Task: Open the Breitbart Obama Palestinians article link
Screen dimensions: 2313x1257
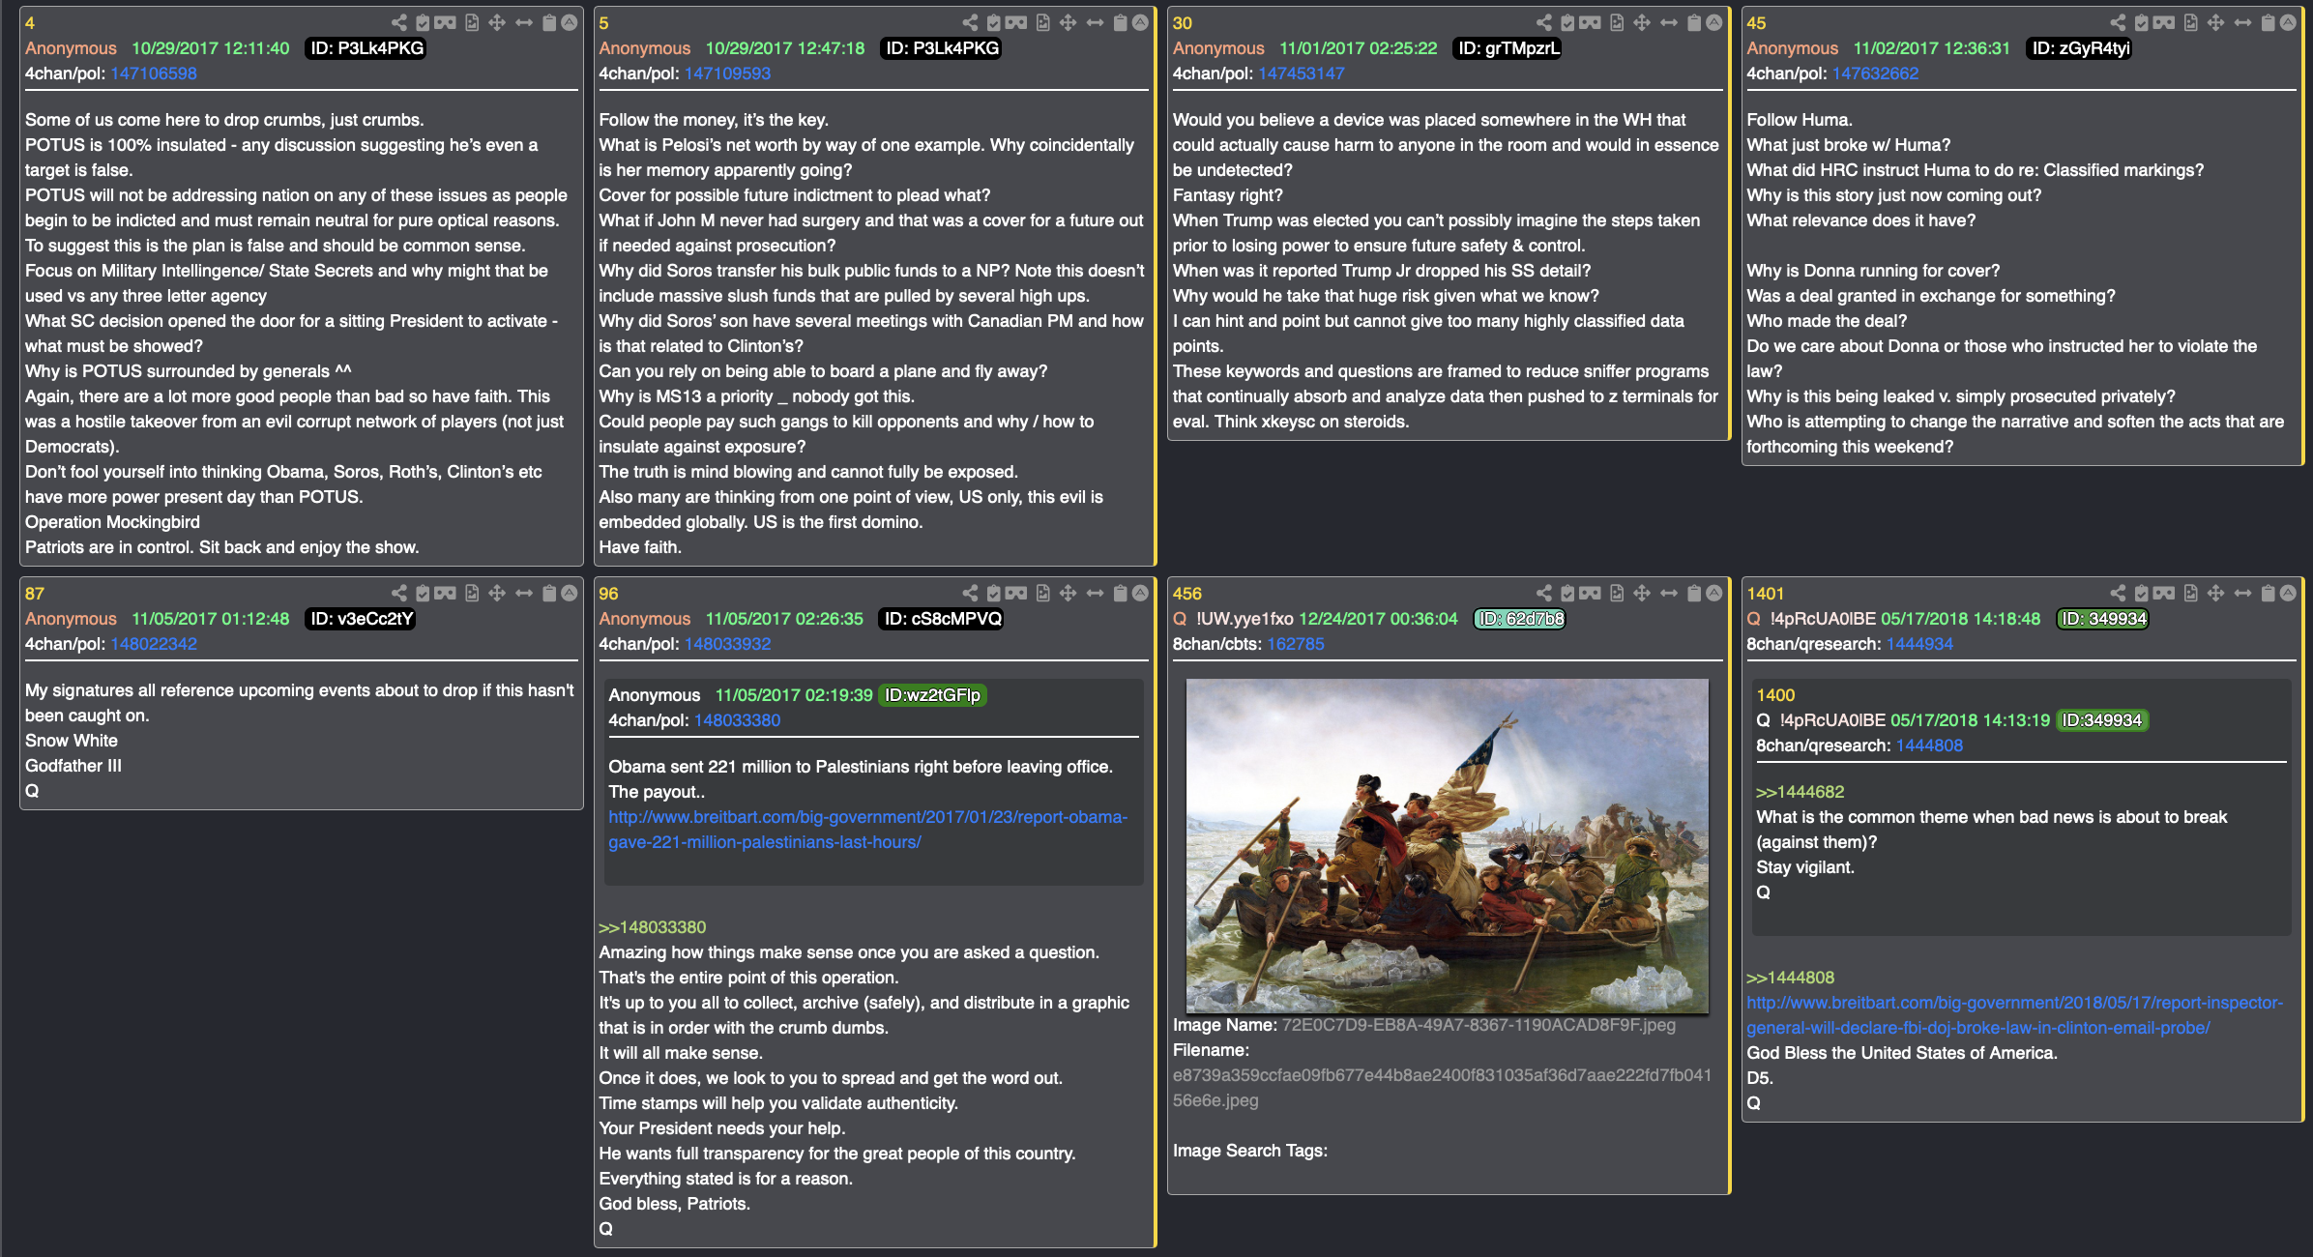Action: point(867,830)
